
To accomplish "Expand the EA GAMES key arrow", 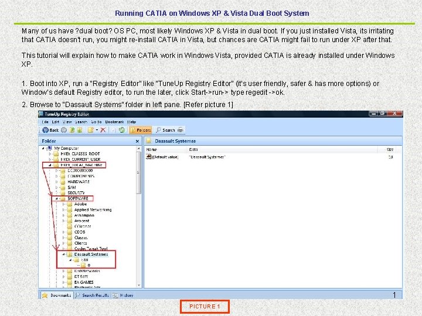I will click(63, 282).
